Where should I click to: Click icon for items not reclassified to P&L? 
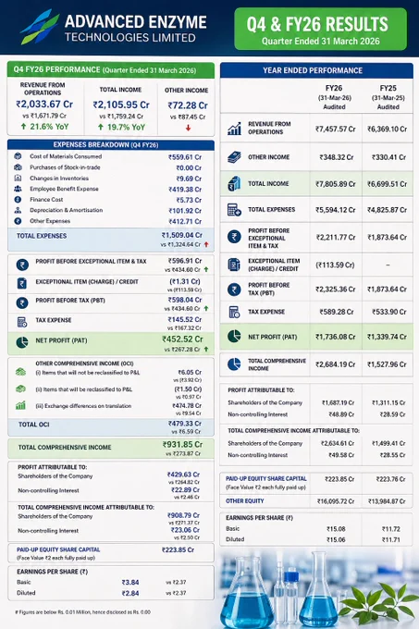tap(20, 372)
